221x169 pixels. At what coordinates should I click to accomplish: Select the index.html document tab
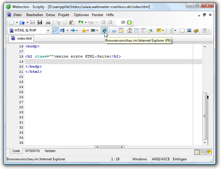pos(21,38)
